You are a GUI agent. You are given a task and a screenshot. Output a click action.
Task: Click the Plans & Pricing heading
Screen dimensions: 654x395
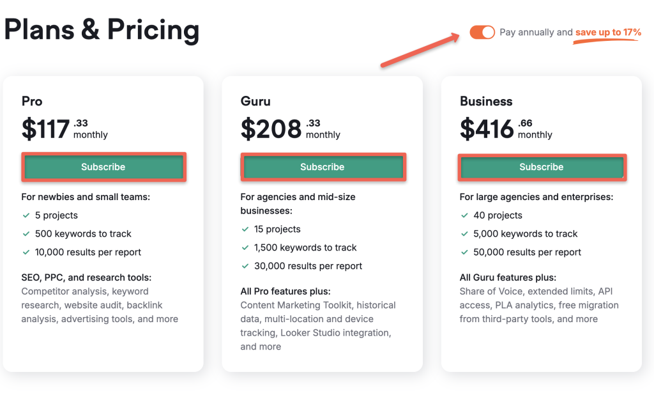tap(102, 29)
